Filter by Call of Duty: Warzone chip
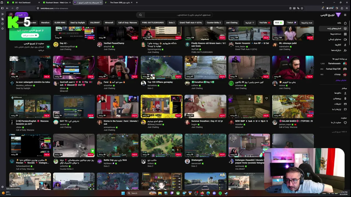This screenshot has height=197, width=351. [x=128, y=23]
